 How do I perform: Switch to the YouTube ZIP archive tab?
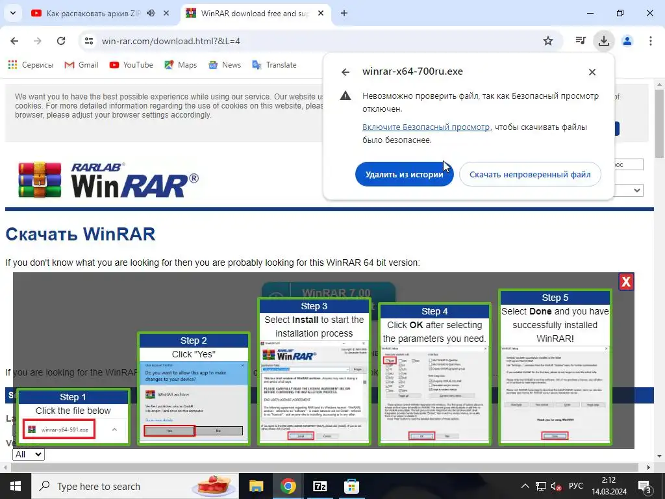93,13
